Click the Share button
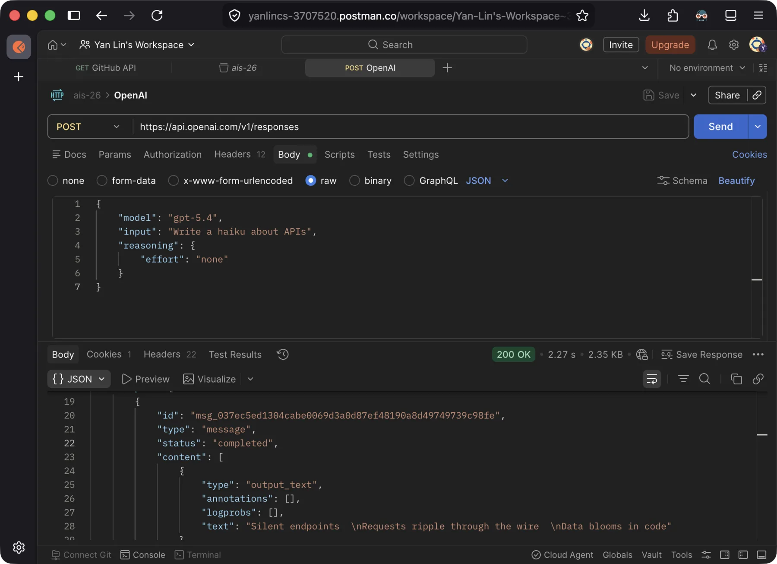 [727, 95]
